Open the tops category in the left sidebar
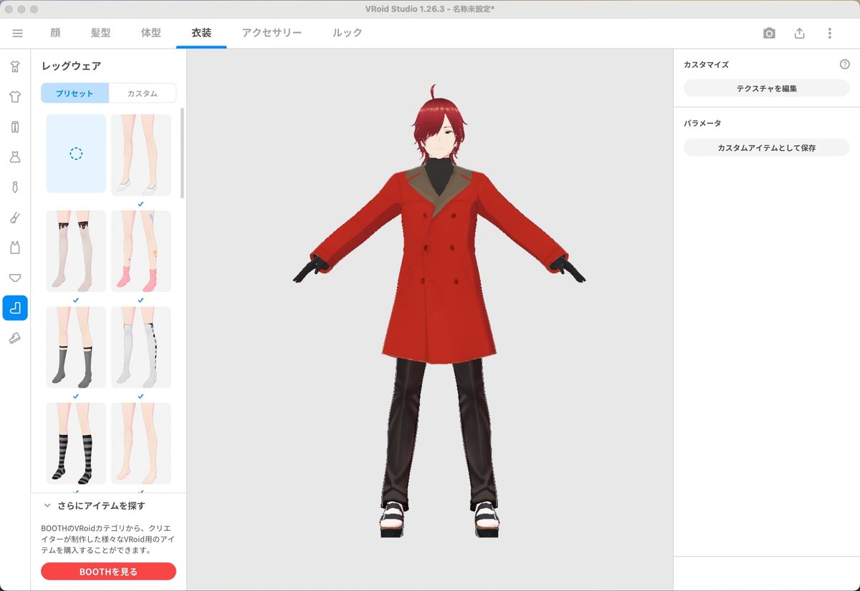The image size is (860, 591). (x=15, y=95)
